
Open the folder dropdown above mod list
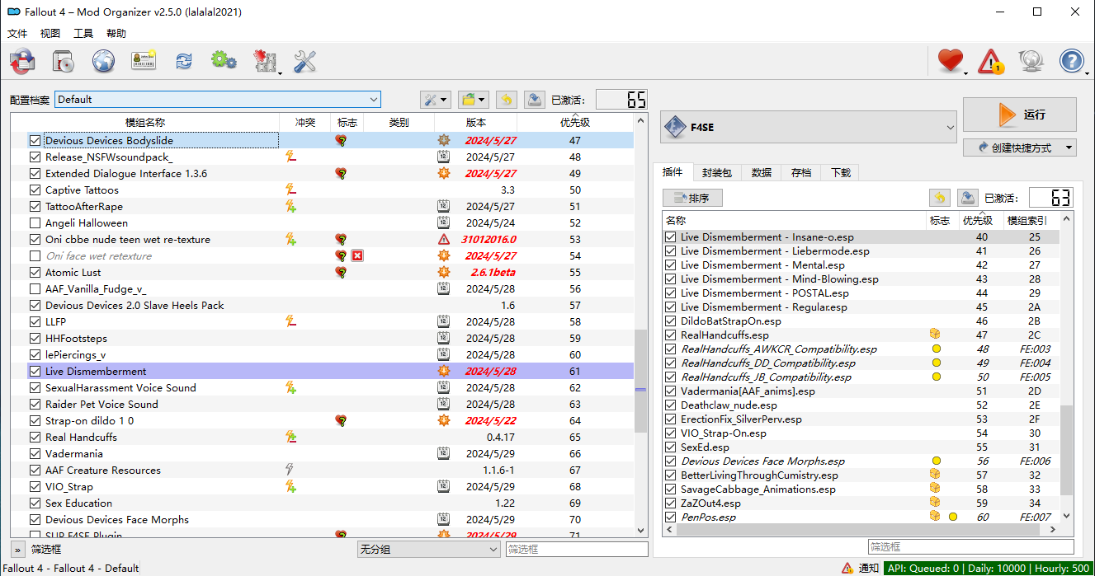click(x=473, y=100)
